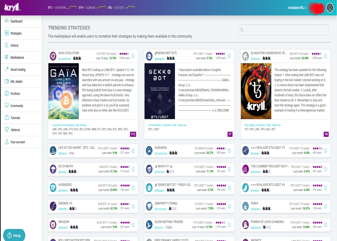Open @cryptomax author link on GAÏA EVOLUTION

pos(65,59)
